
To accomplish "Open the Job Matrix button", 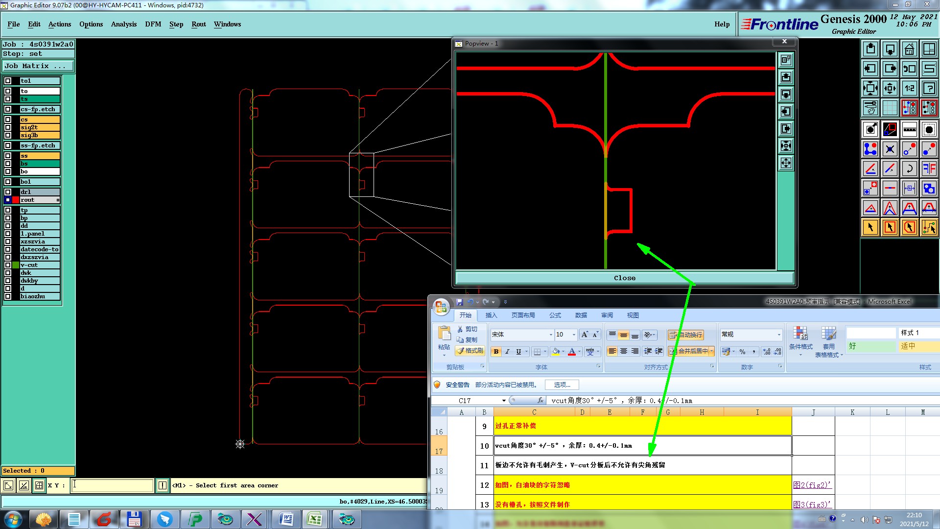I will point(38,66).
